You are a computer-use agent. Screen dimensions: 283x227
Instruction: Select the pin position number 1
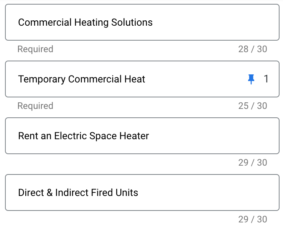pyautogui.click(x=266, y=79)
